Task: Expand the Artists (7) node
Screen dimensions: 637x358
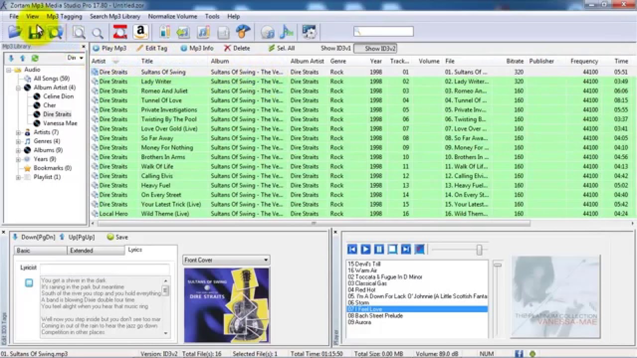Action: tap(18, 132)
